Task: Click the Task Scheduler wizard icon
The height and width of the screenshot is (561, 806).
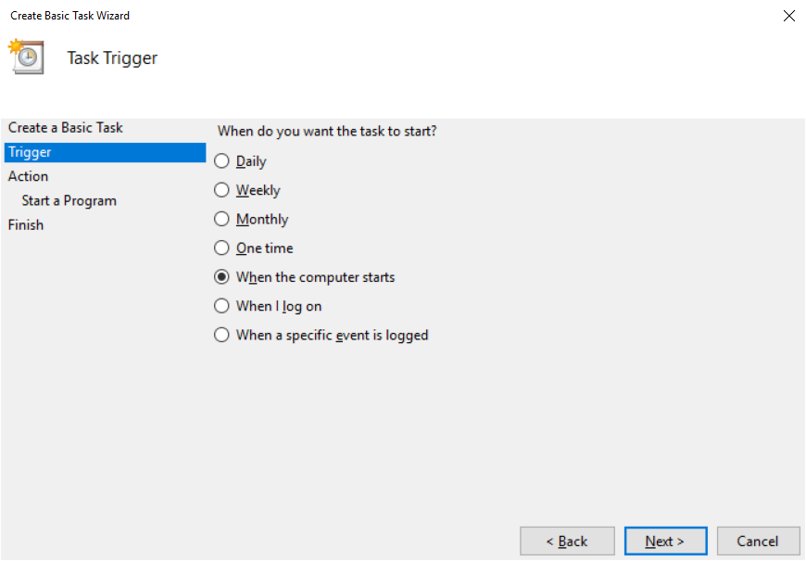Action: point(26,57)
